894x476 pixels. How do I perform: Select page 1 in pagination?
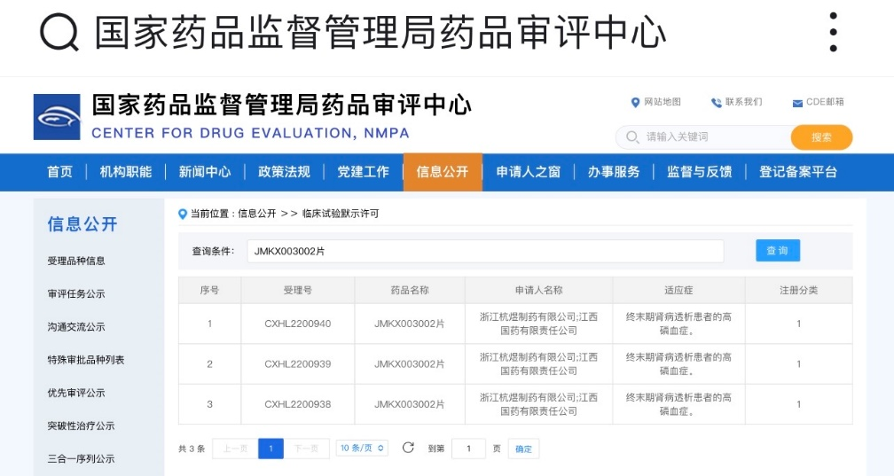(271, 449)
